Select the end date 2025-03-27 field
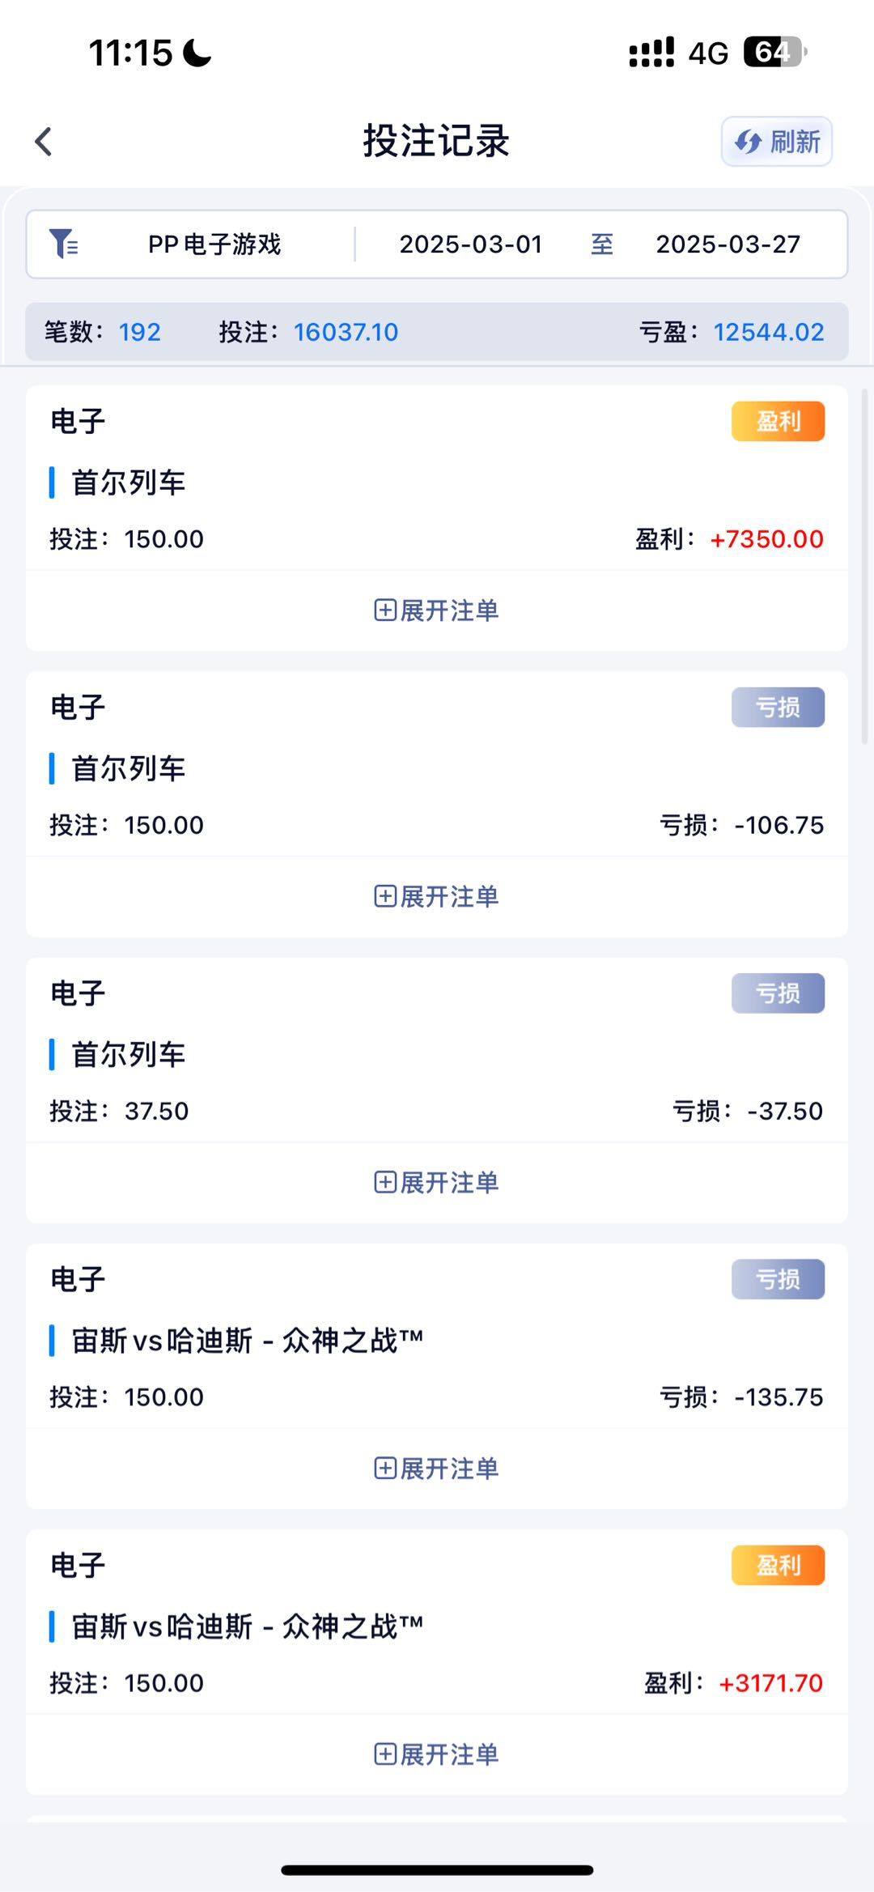The image size is (874, 1892). [728, 244]
